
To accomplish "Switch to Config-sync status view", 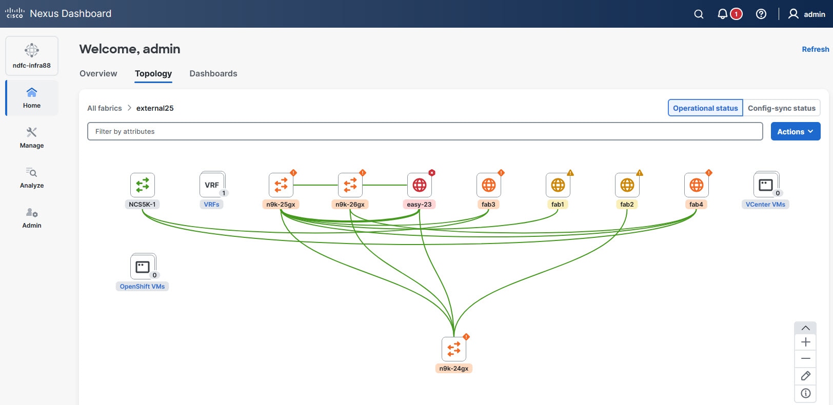I will pyautogui.click(x=782, y=108).
